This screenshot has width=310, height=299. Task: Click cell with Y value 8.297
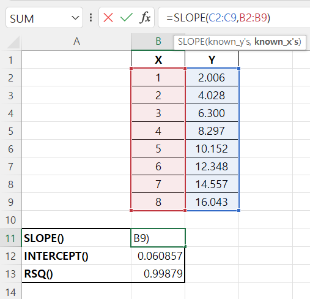pos(212,131)
